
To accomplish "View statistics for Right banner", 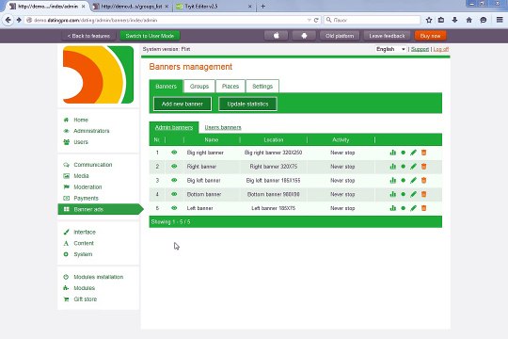I will (392, 167).
